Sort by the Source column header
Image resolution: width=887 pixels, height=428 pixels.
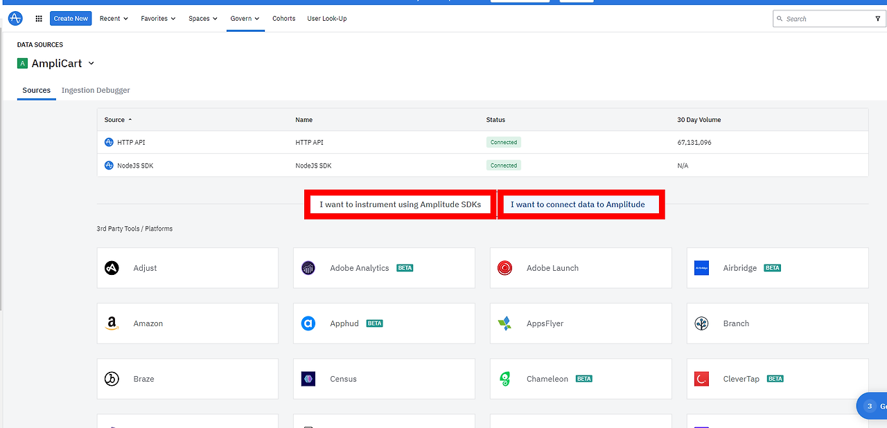118,120
